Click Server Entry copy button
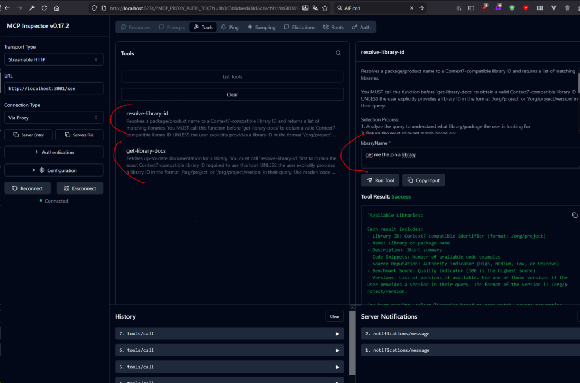The width and height of the screenshot is (580, 383). (x=28, y=135)
